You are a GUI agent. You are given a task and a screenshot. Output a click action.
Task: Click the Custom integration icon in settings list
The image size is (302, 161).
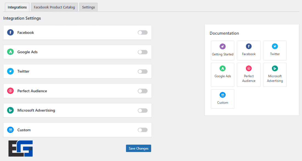tap(10, 130)
